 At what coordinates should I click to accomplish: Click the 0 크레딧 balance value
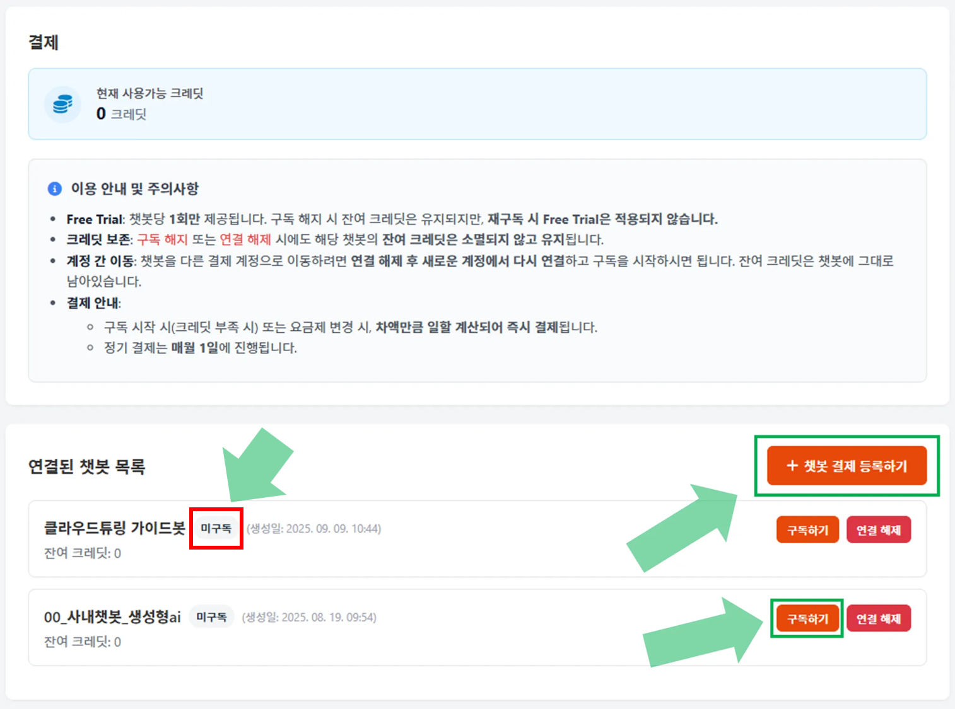click(x=121, y=114)
